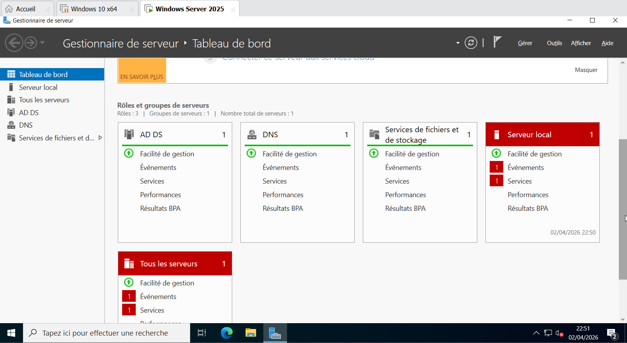Click green manageability icon in AD DS tile
627x343 pixels.
pos(129,153)
